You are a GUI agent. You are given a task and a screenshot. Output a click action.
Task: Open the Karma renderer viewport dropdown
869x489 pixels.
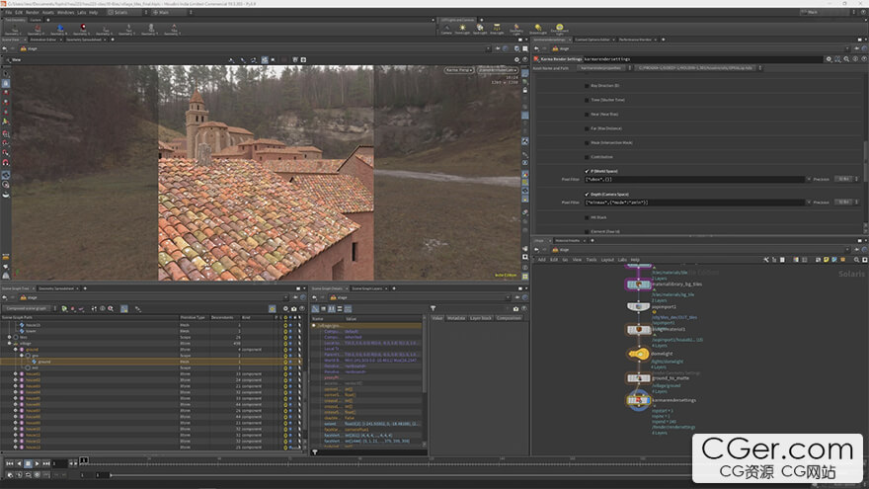pos(459,70)
